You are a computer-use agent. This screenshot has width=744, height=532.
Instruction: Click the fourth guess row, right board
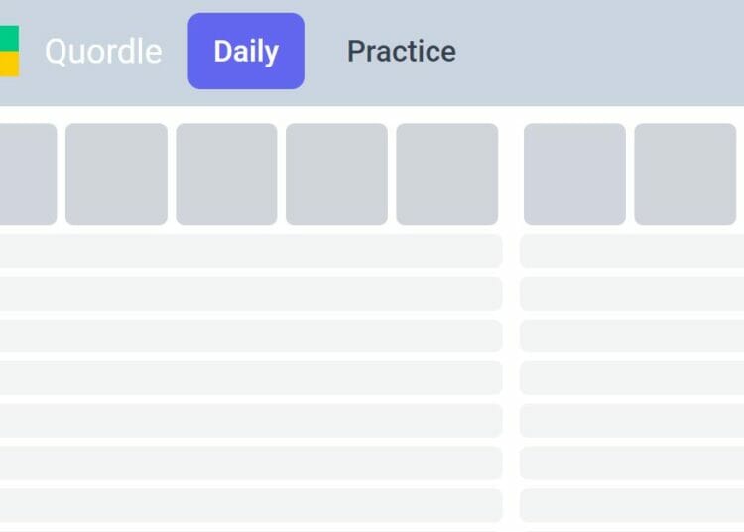(x=632, y=335)
